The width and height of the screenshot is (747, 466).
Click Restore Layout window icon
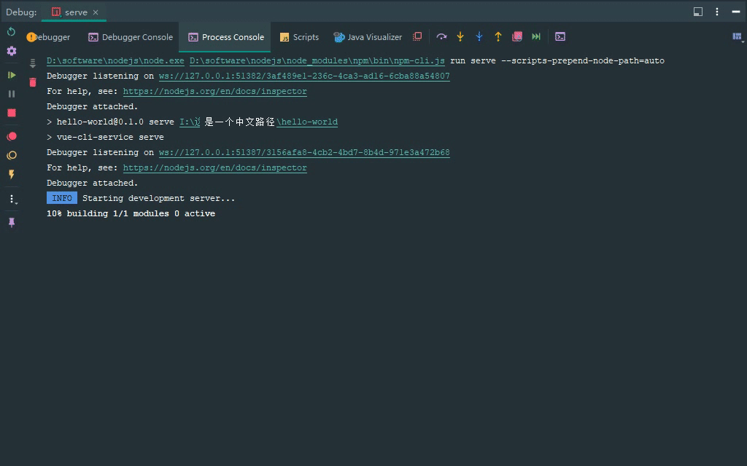pyautogui.click(x=698, y=12)
